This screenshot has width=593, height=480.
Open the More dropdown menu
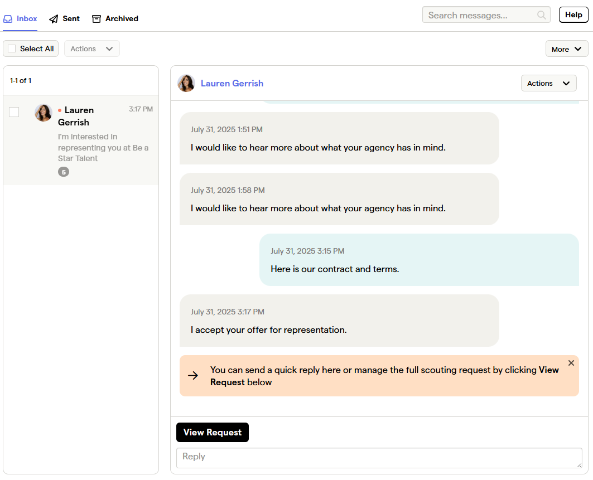point(567,49)
